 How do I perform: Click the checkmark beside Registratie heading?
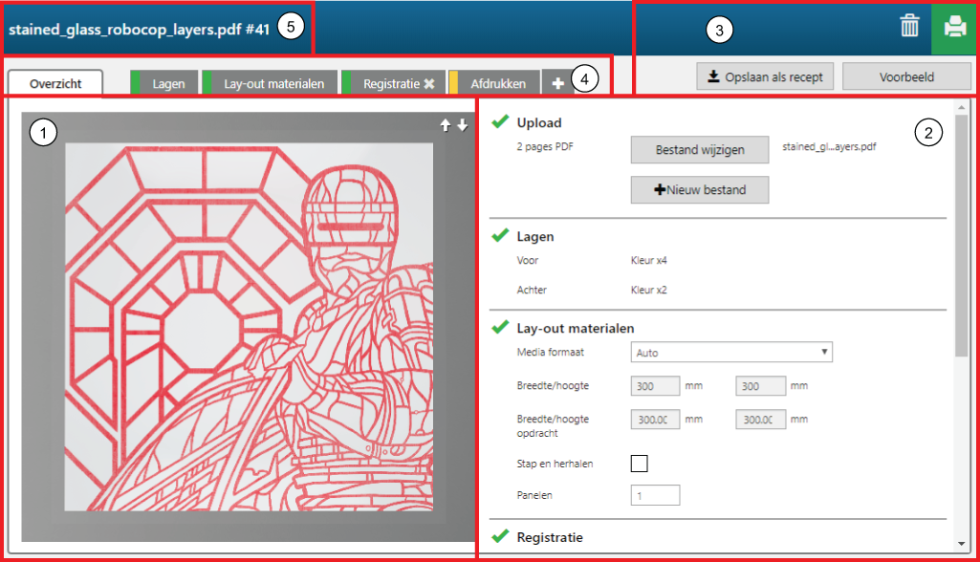click(500, 536)
